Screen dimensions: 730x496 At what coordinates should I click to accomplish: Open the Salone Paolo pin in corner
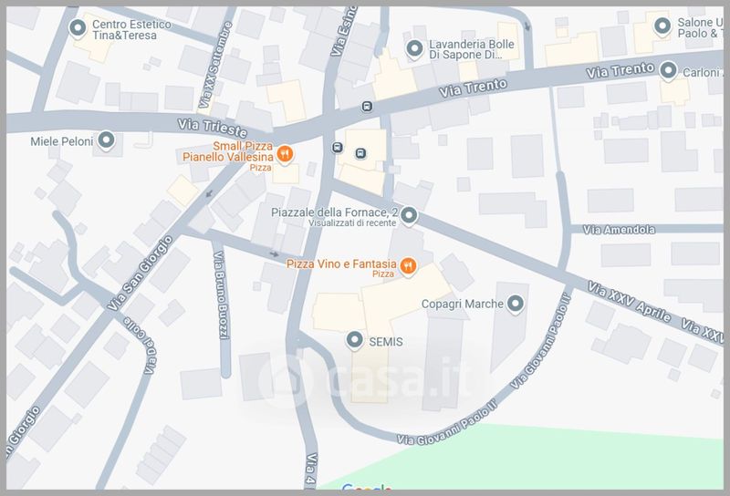point(662,26)
